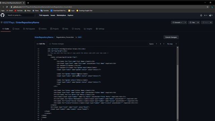
Task: Click the site lock icon in address bar
Action: pos(11,7)
